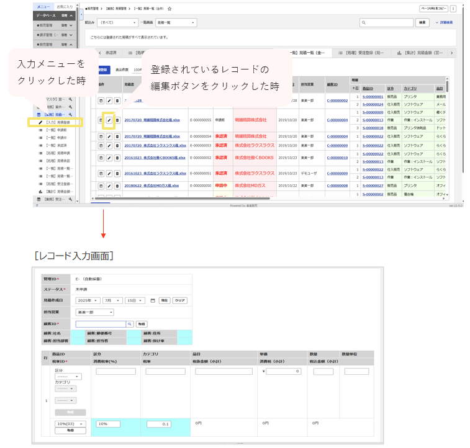This screenshot has width=470, height=448.
Task: Click delete icon for row E-00000051
Action: point(117,173)
